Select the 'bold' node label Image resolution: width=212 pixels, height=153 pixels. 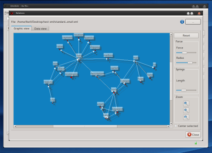tap(106, 115)
